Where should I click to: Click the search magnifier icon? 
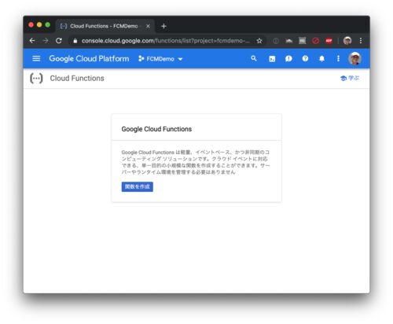click(x=254, y=58)
